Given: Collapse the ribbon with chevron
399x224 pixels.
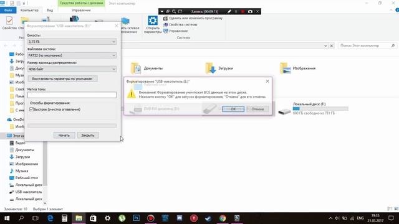Looking at the screenshot, I should coord(391,10).
